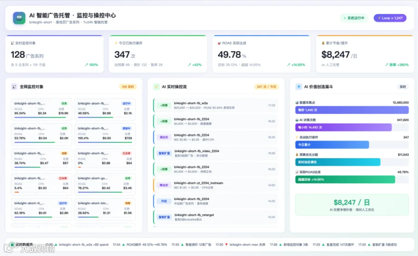Click the 每秒 1,440 次 progress bar
The height and width of the screenshot is (256, 418).
pyautogui.click(x=352, y=110)
